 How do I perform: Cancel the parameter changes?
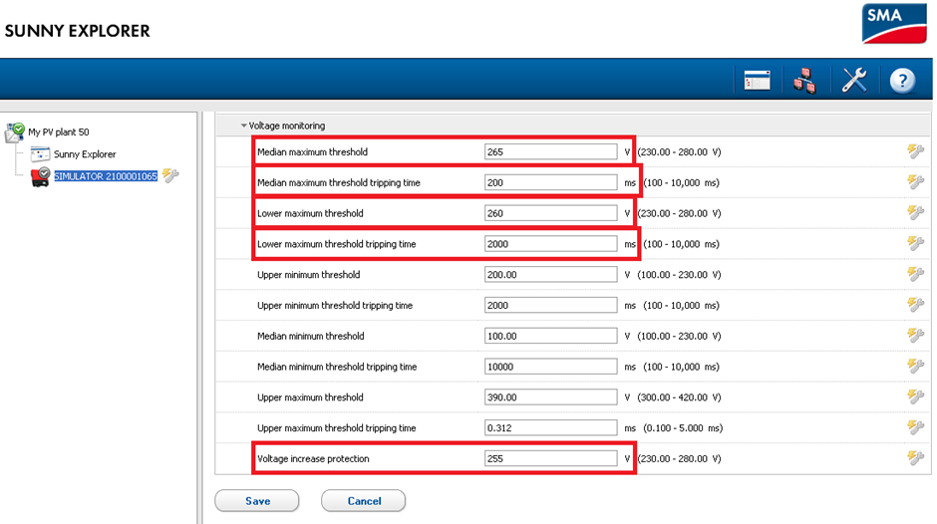363,501
